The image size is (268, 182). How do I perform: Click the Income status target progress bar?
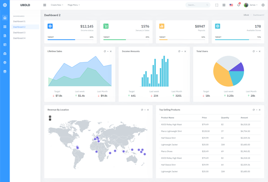pyautogui.click(x=70, y=40)
